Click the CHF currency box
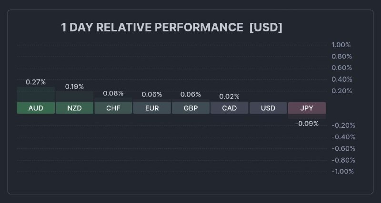 (113, 108)
